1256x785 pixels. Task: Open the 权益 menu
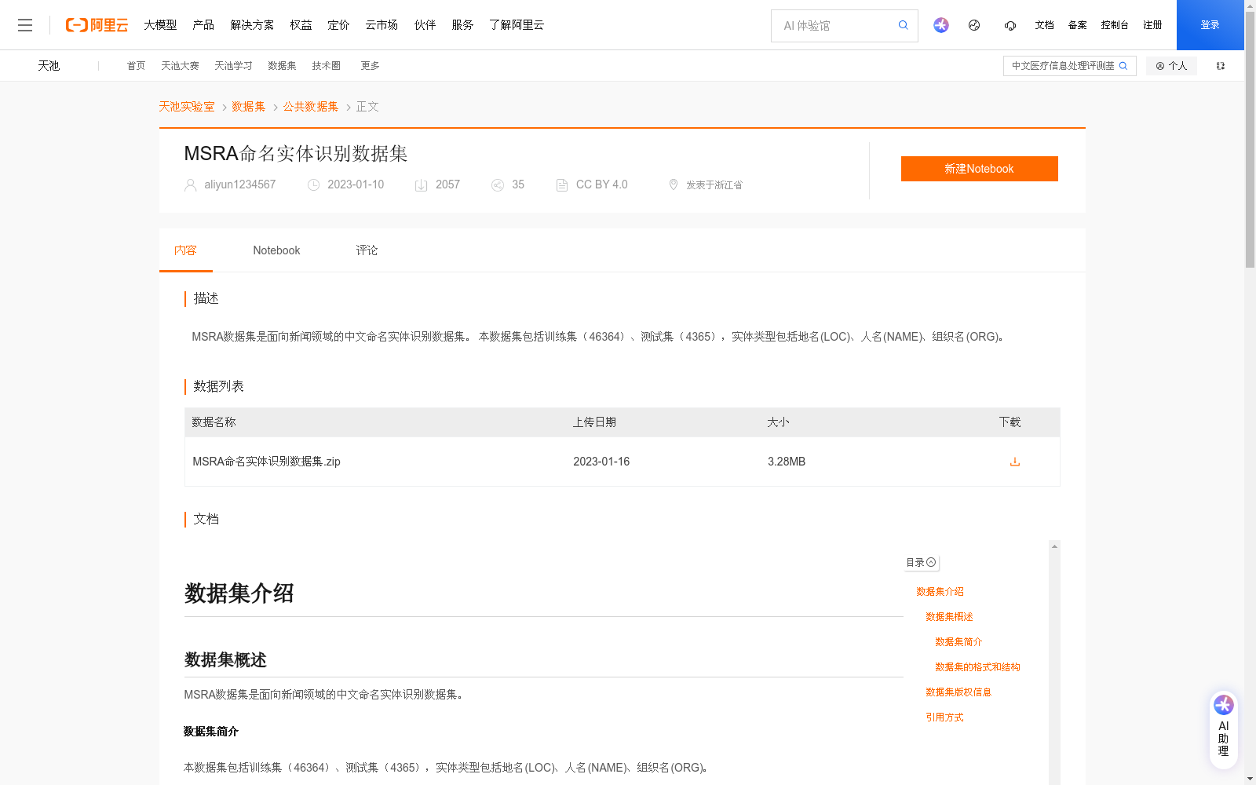click(x=301, y=25)
